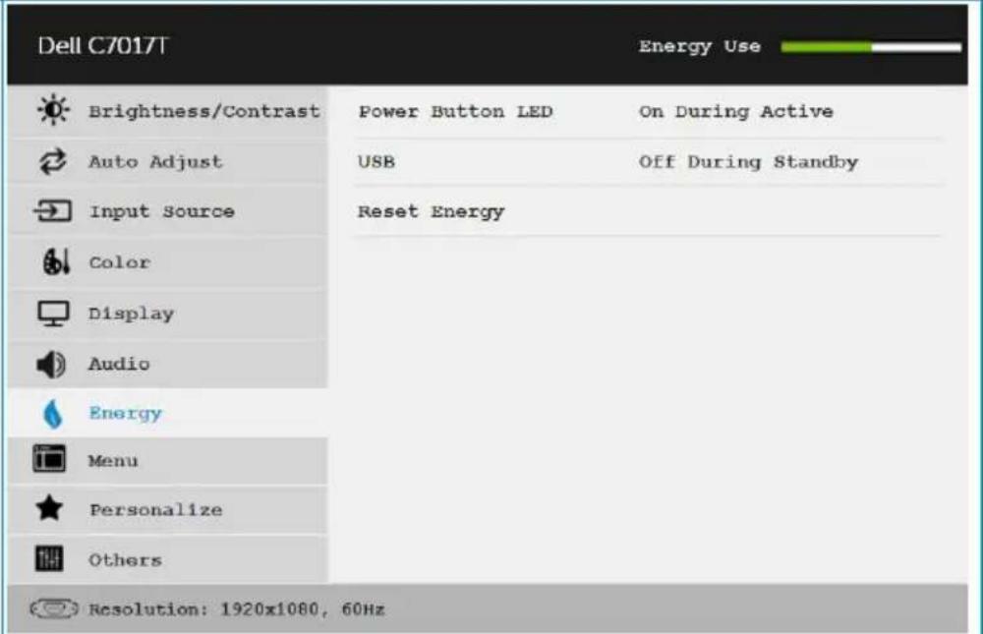Click the VGA connector icon in status bar
The height and width of the screenshot is (634, 983).
[54, 608]
